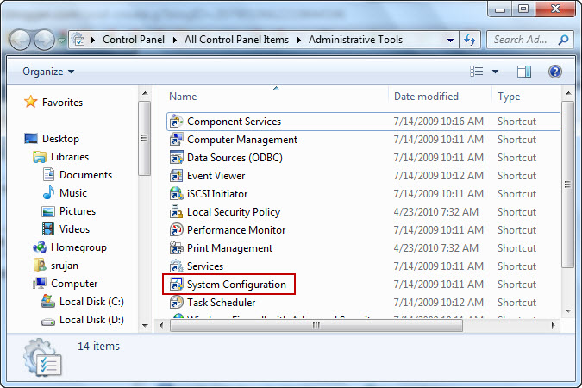Select the Local Disk (D:) drive icon
The height and width of the screenshot is (388, 582).
(x=48, y=321)
